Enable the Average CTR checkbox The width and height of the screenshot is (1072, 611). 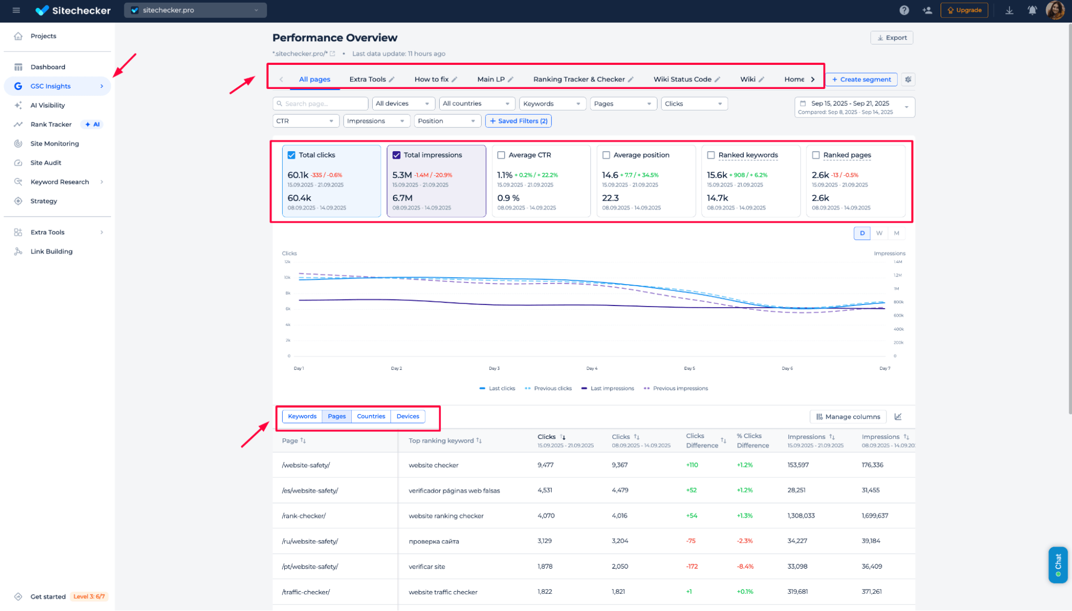click(501, 155)
